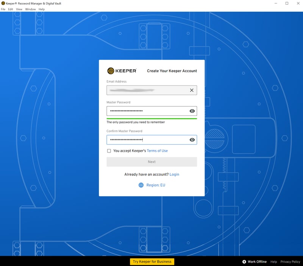The height and width of the screenshot is (266, 303).
Task: Open the Terms of Use link
Action: pos(157,151)
